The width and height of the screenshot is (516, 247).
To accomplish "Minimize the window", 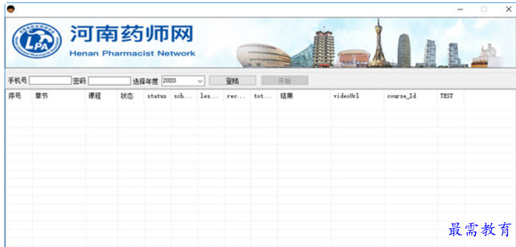I will [460, 9].
